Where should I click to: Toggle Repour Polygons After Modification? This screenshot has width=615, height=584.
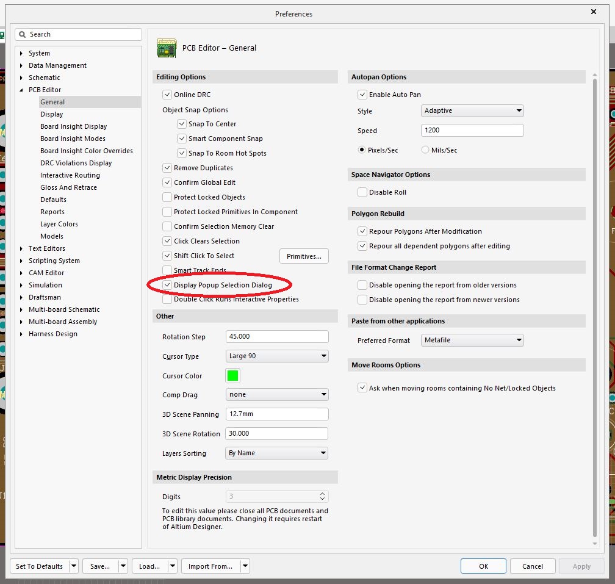362,231
